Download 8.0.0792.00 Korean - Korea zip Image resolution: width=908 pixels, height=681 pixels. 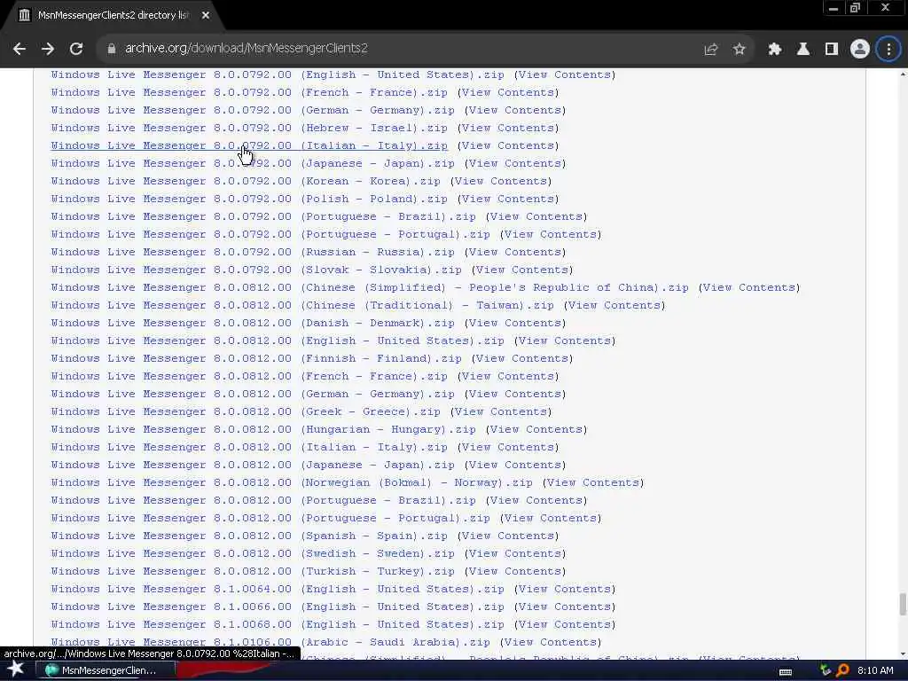tap(246, 181)
